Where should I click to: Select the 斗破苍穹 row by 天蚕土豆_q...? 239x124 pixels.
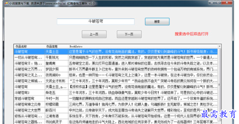(116, 87)
